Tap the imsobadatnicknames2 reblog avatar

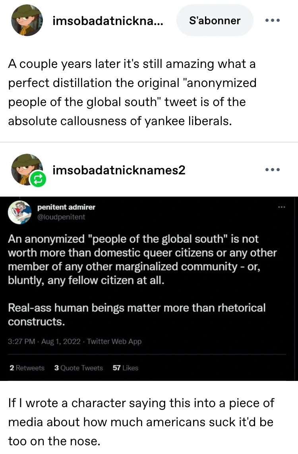[26, 169]
